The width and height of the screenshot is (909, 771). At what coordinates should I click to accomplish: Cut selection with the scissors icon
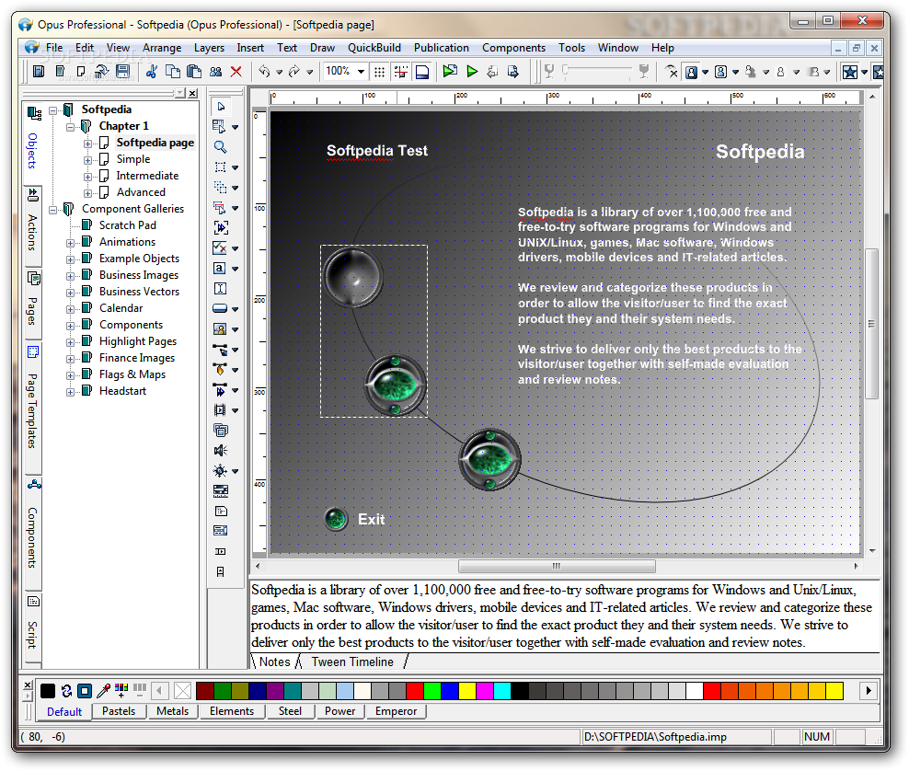[x=152, y=71]
